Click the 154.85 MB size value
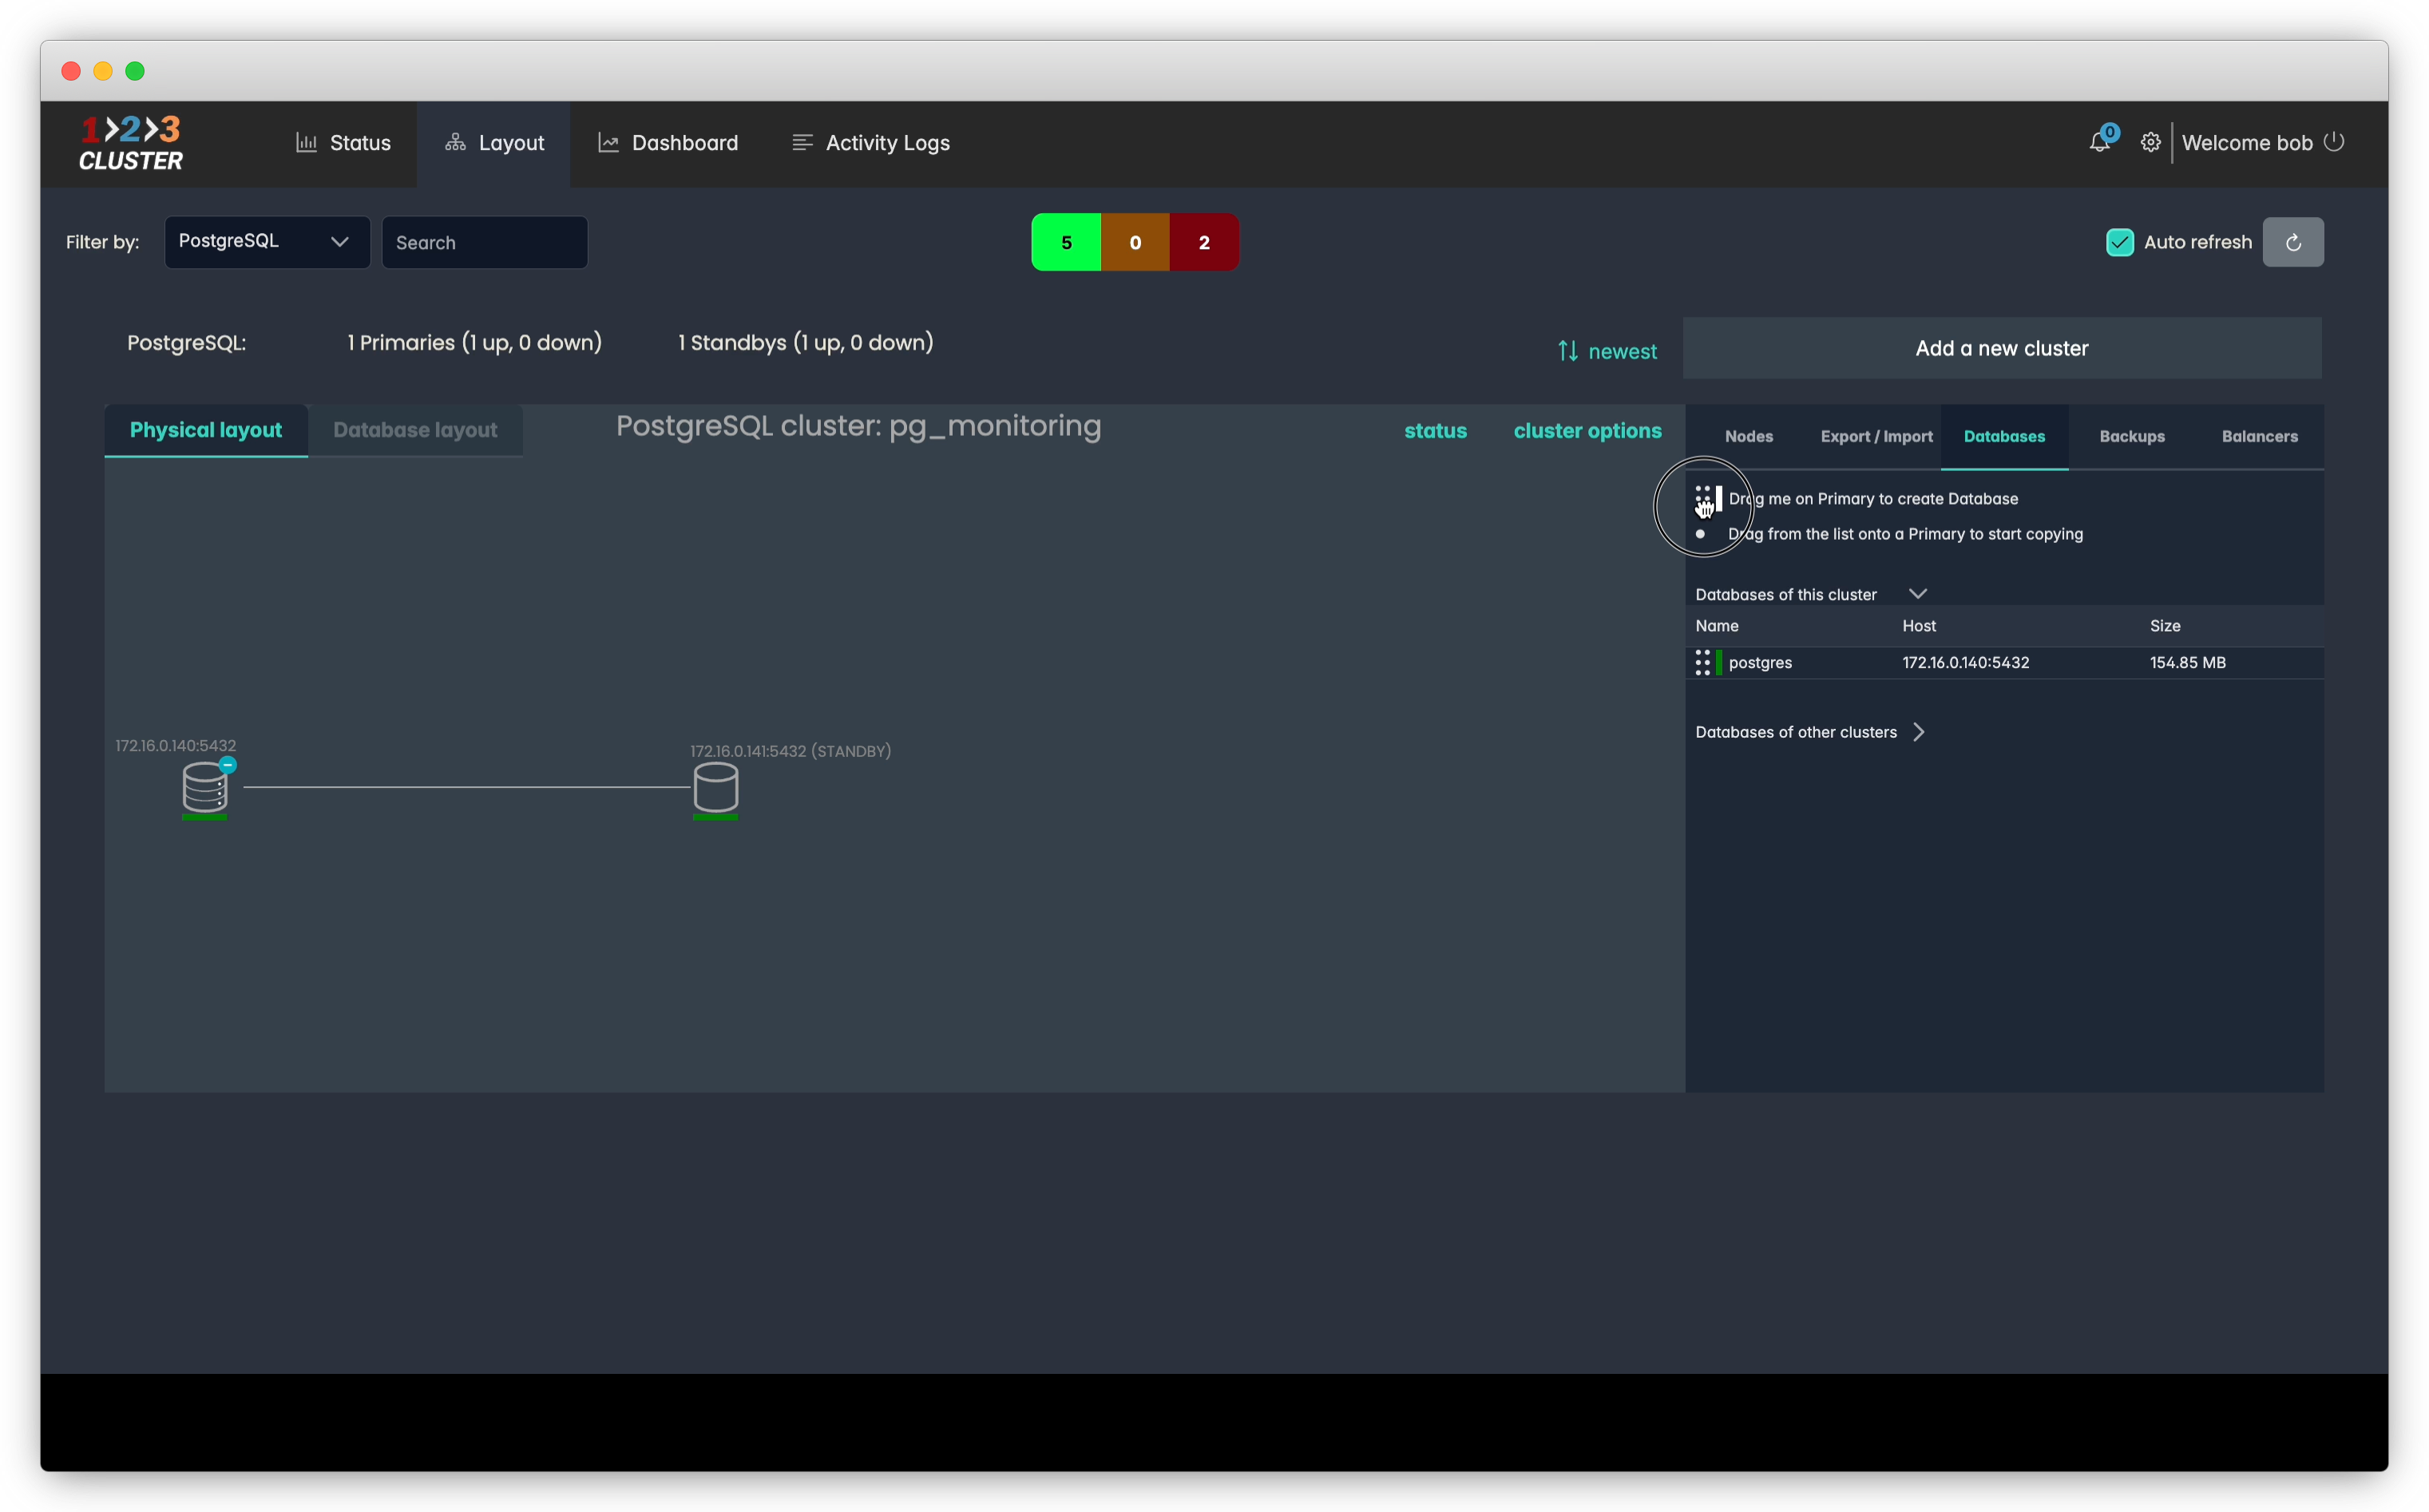This screenshot has height=1512, width=2429. (x=2187, y=663)
